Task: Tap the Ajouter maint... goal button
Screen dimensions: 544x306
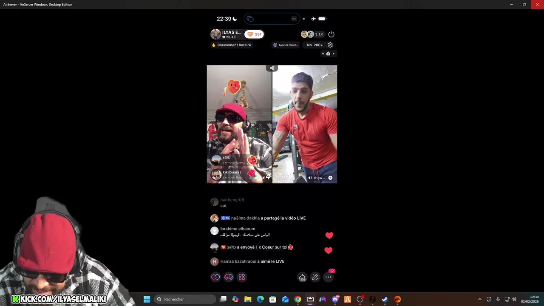Action: (x=286, y=45)
